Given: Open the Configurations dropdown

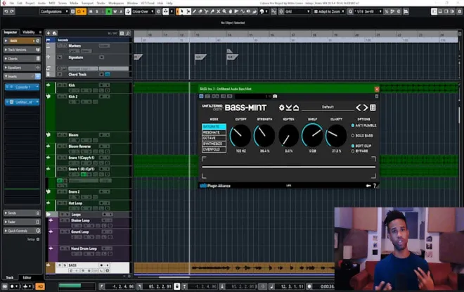Looking at the screenshot, I should coord(54,11).
